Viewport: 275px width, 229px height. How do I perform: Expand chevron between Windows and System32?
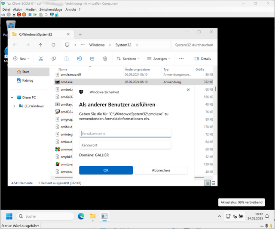click(110, 45)
